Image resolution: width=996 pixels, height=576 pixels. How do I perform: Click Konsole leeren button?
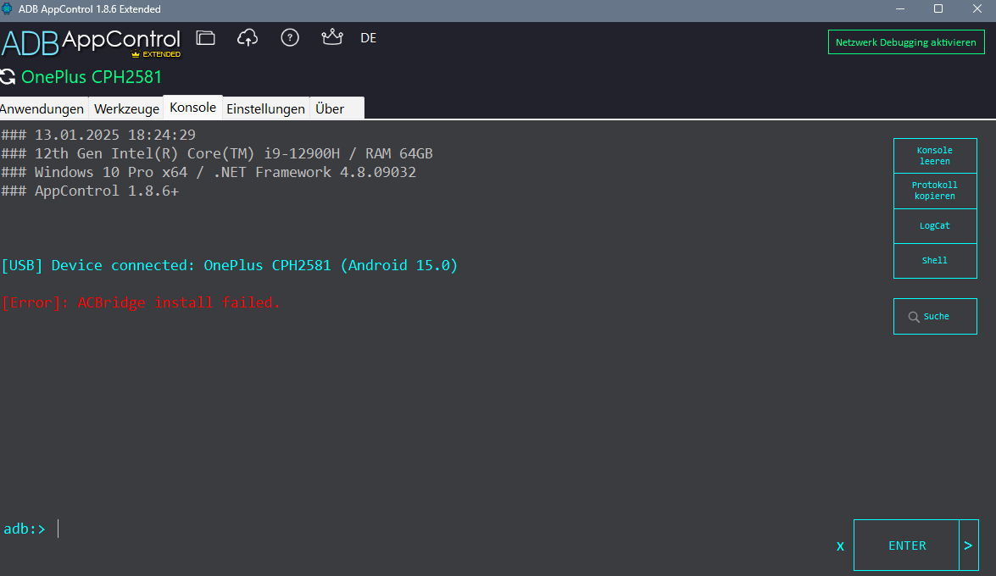935,156
